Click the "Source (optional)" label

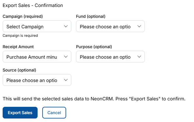tap(19, 70)
